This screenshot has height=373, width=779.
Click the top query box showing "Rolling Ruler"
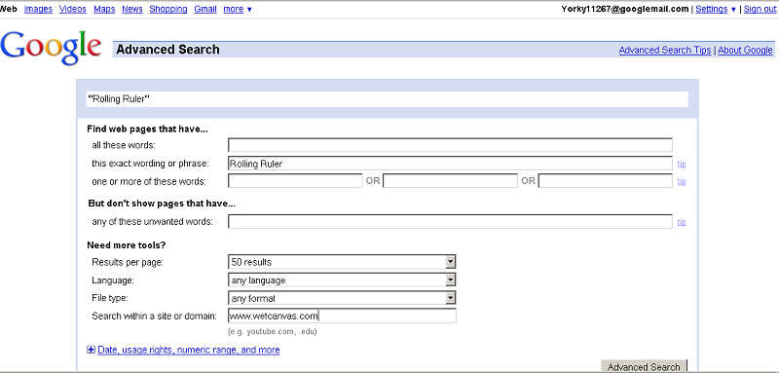[387, 99]
